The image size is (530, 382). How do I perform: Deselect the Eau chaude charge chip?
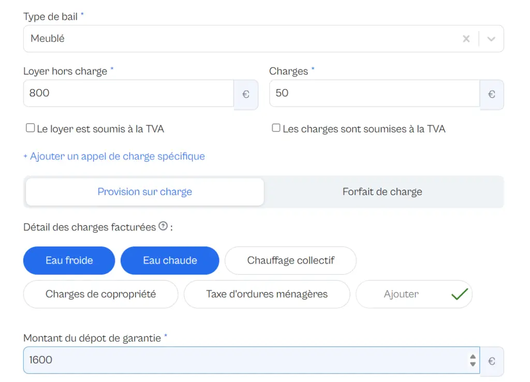click(170, 260)
